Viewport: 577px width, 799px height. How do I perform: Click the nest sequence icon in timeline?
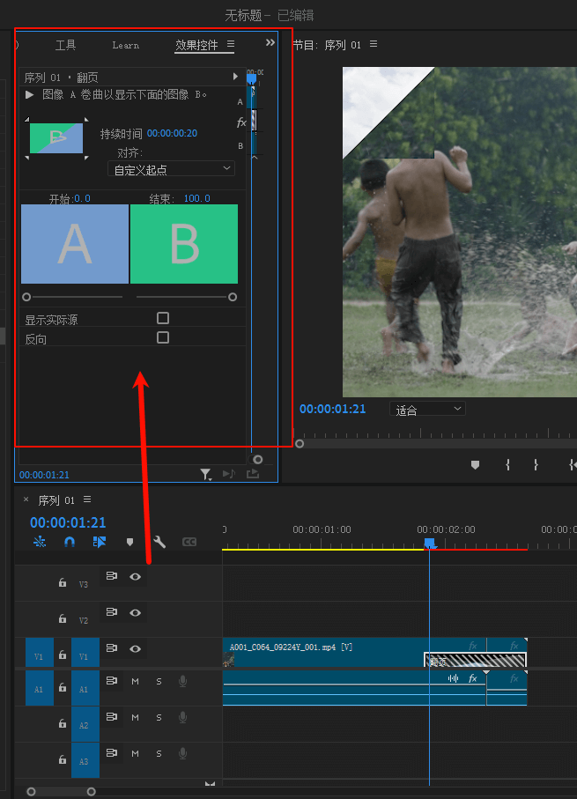pos(40,542)
